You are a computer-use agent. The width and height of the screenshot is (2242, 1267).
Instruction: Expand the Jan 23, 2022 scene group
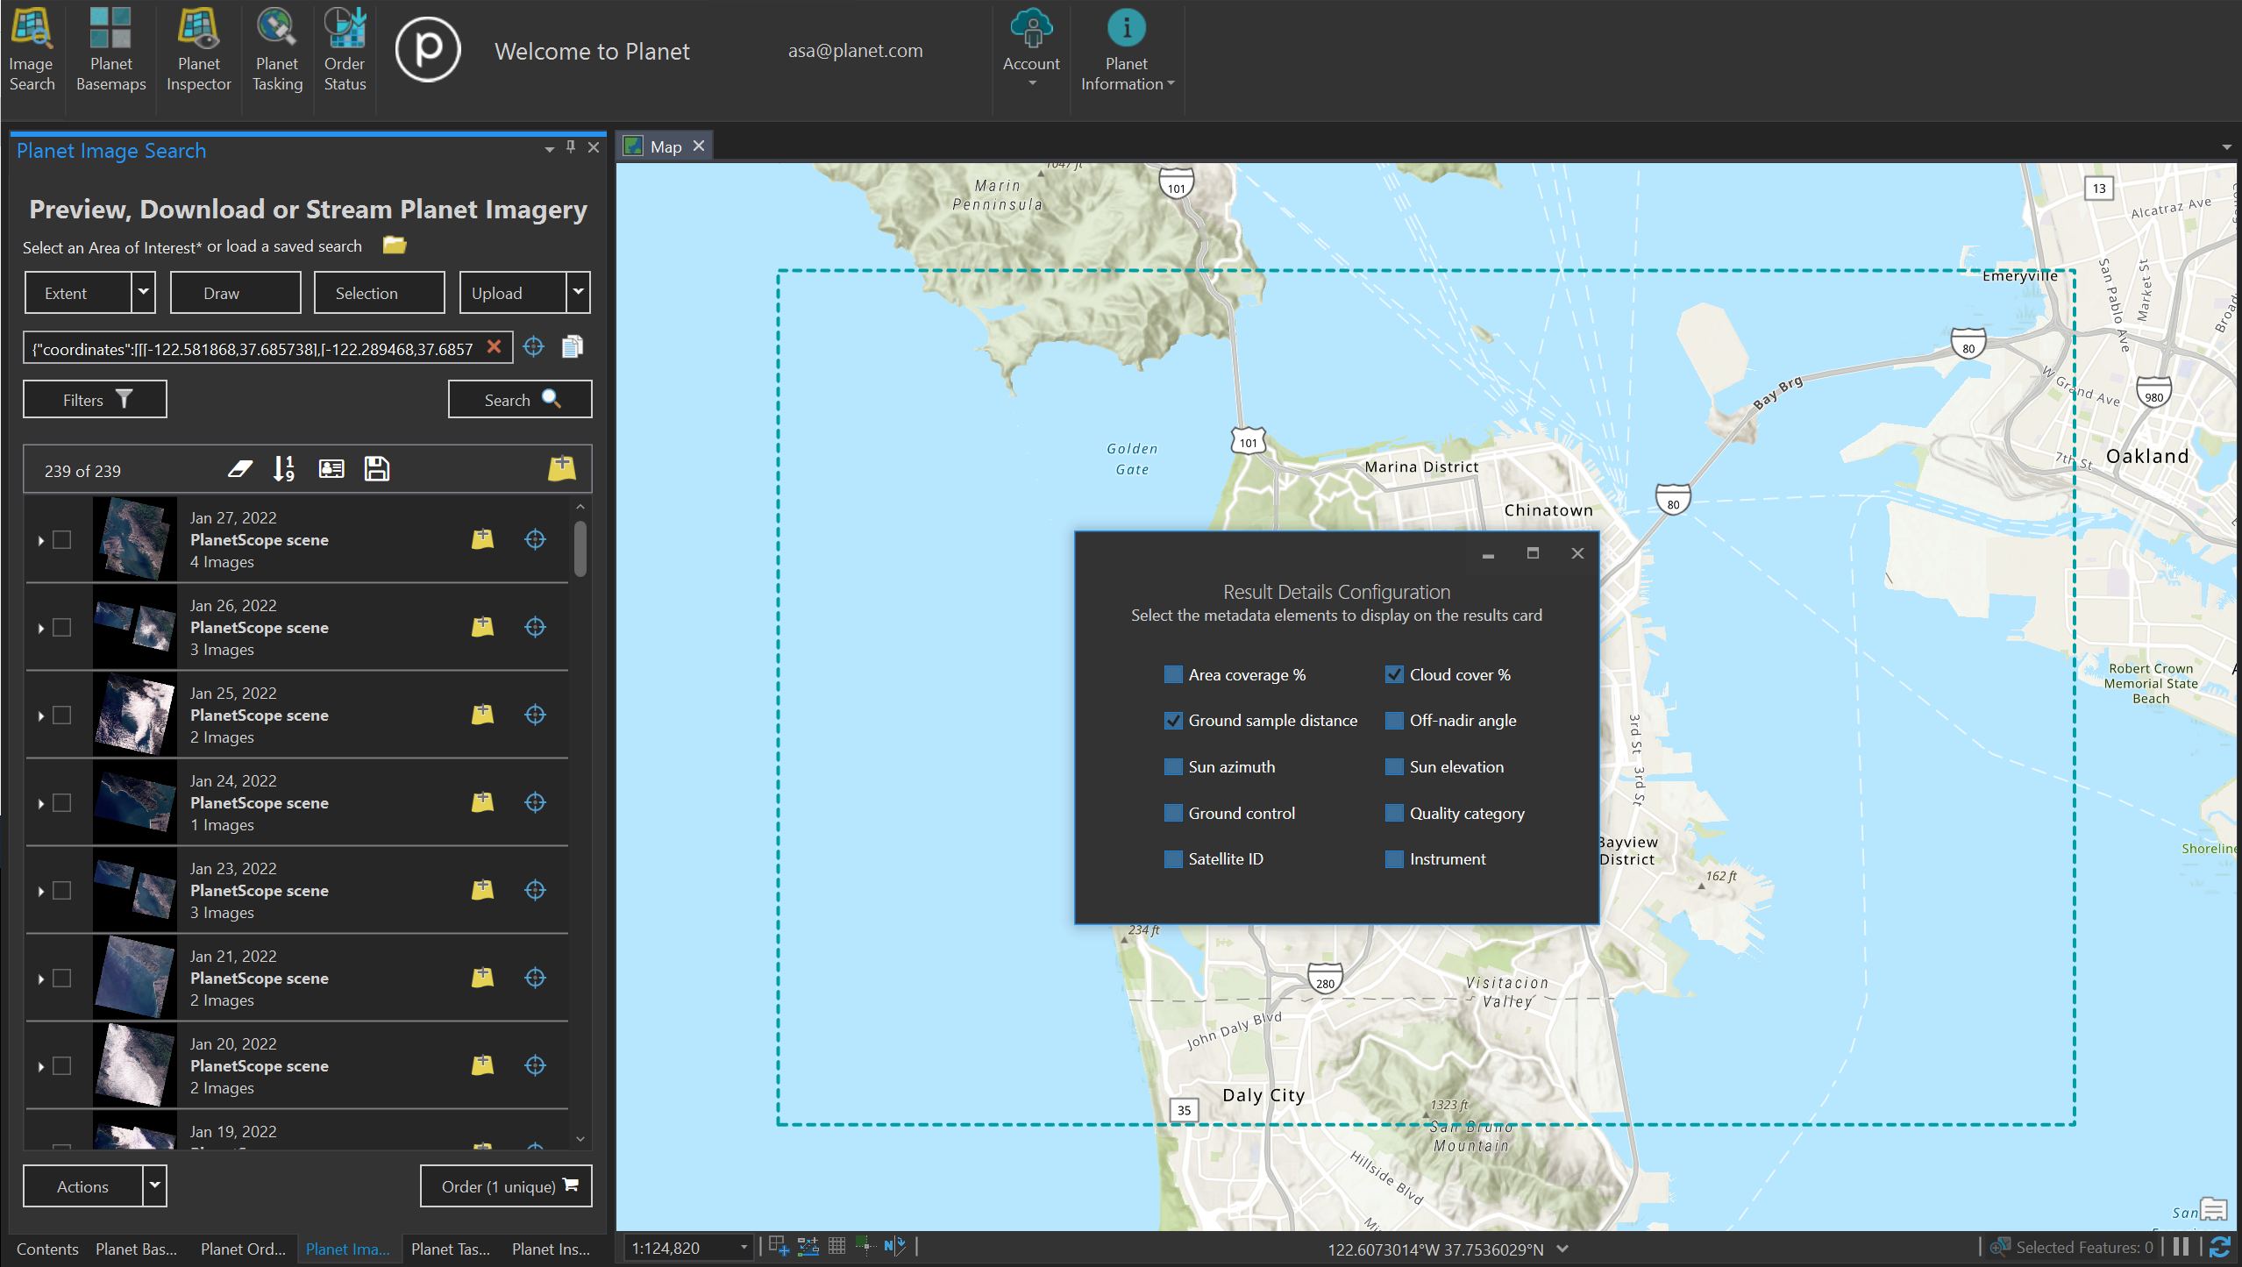point(40,891)
